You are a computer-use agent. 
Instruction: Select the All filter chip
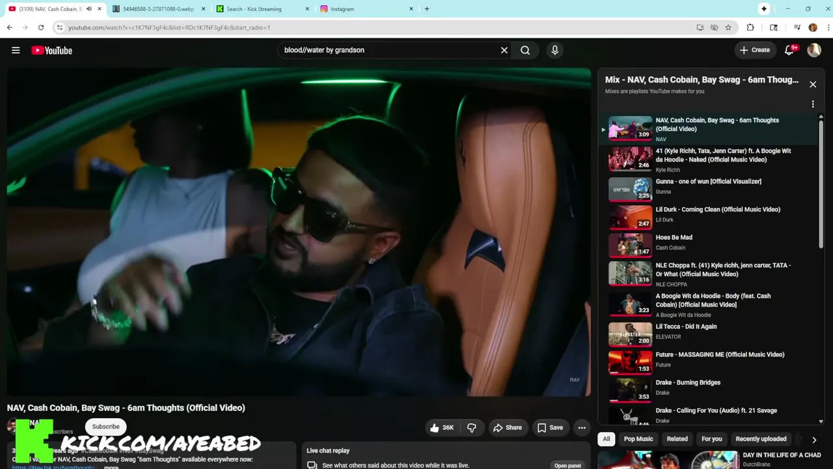pos(607,439)
